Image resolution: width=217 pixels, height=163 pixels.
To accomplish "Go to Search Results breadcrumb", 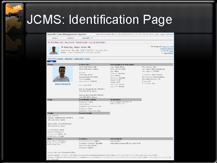I will coord(82,42).
